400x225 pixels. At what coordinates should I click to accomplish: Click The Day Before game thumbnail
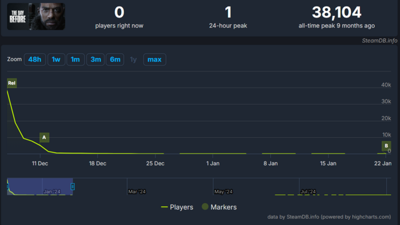[36, 16]
